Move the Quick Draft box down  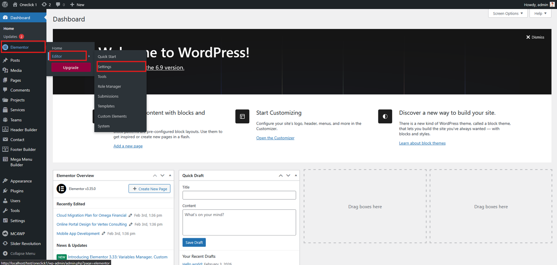[x=288, y=175]
